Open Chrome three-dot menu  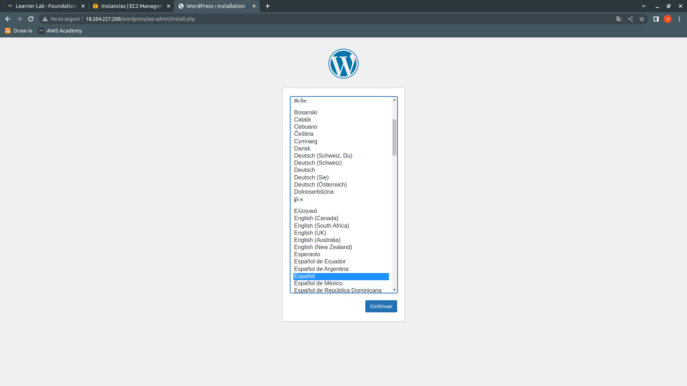[x=679, y=19]
